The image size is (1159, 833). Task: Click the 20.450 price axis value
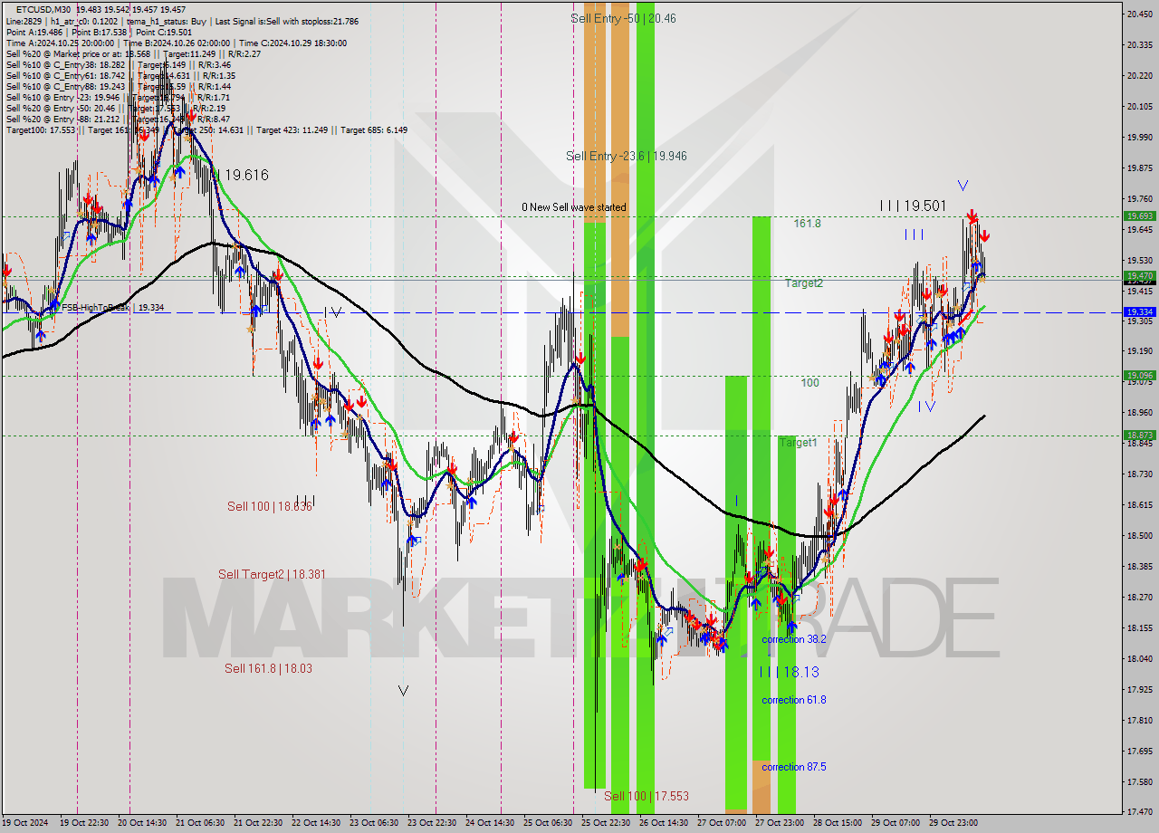(1139, 14)
